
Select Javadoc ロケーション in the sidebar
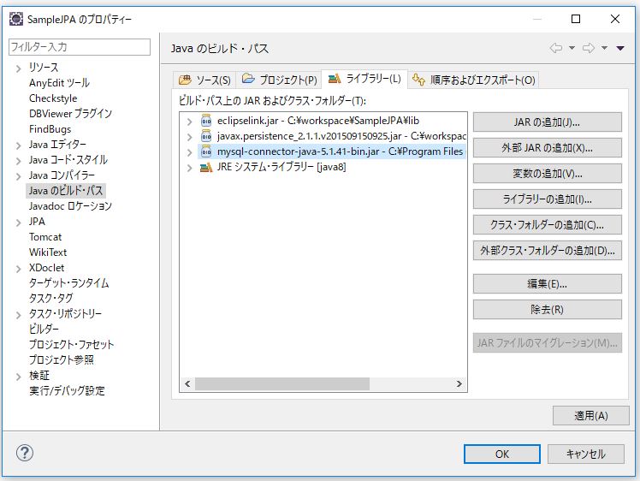(70, 206)
